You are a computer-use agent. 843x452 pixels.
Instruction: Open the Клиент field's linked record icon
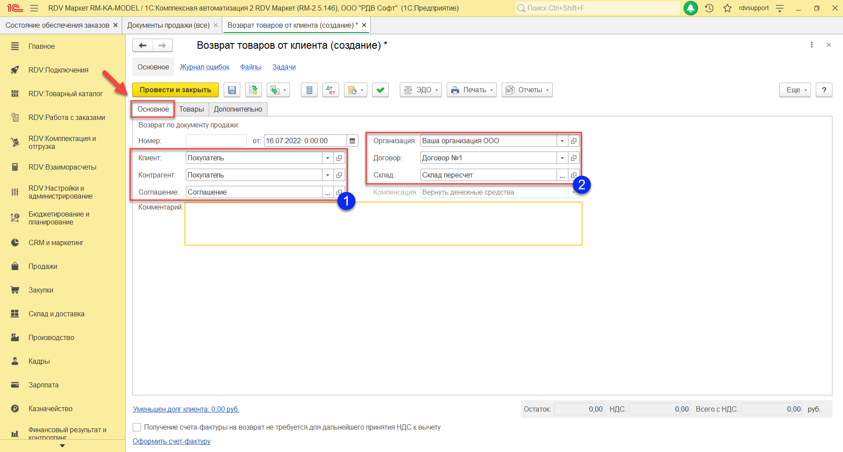click(x=339, y=158)
